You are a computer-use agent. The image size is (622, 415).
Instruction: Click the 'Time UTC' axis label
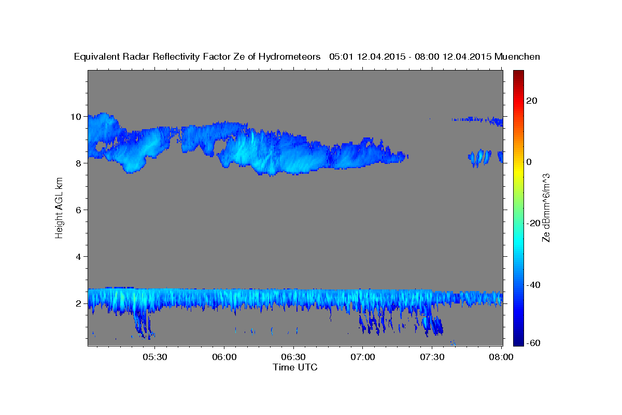pyautogui.click(x=295, y=367)
